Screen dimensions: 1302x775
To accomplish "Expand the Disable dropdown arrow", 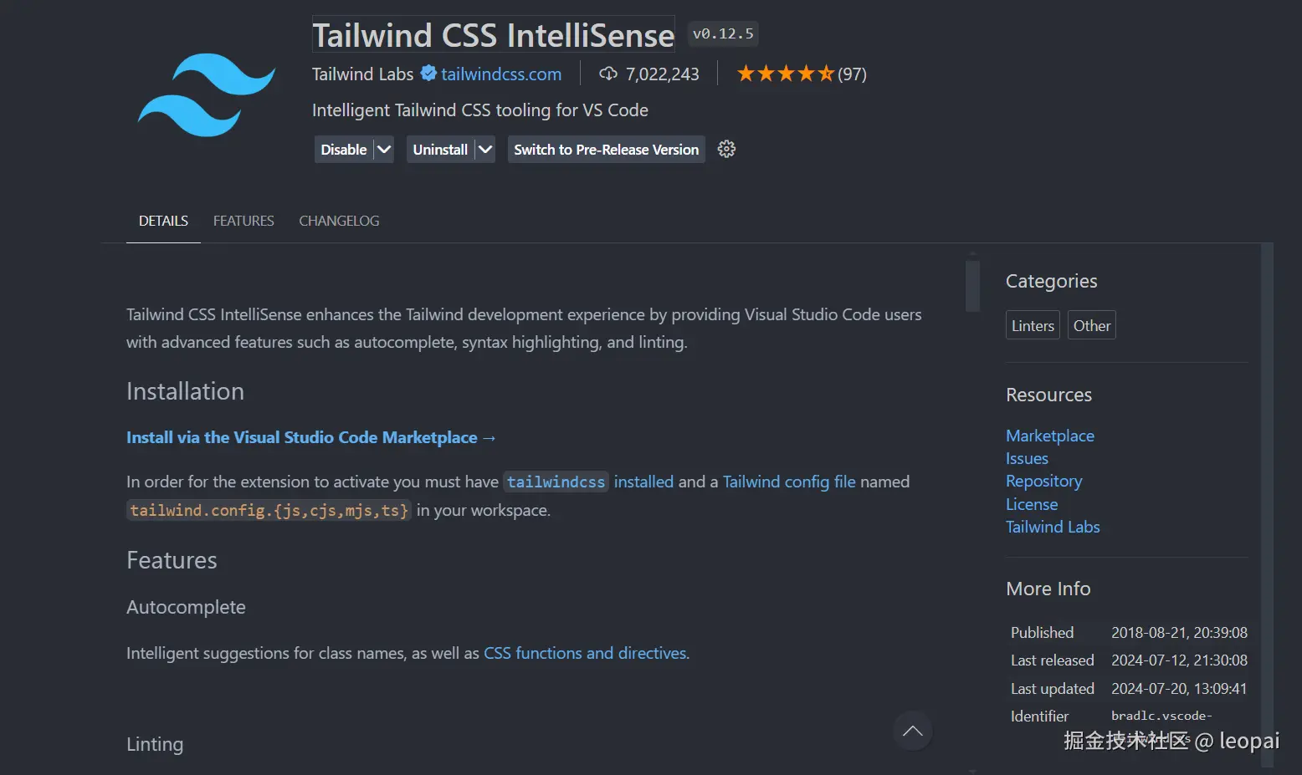I will click(x=384, y=150).
